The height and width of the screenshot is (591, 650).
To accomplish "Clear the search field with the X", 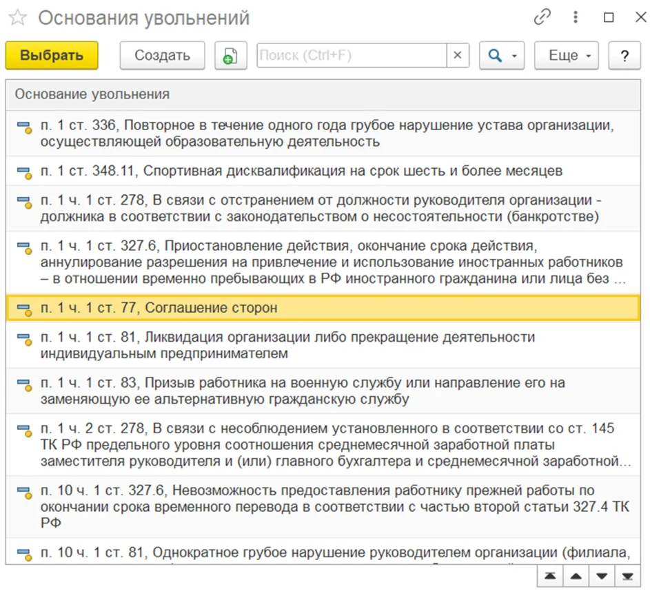I will 458,55.
